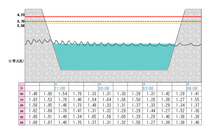Click the 00 minute row header
This screenshot has width=206, height=126.
click(22, 94)
